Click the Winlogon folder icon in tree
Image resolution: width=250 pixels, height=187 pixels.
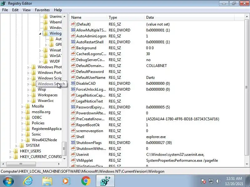pyautogui.click(x=46, y=33)
